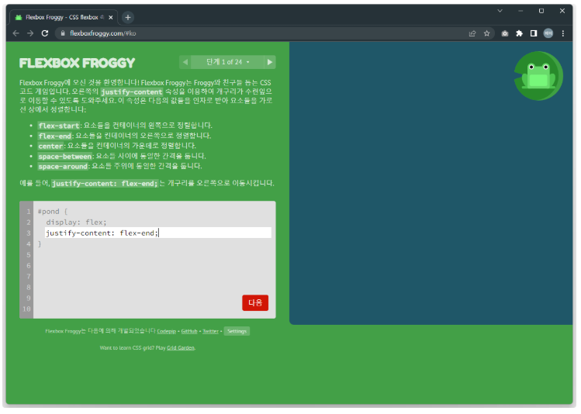Viewport: 581px width, 414px height.
Task: Share this page via address bar icon
Action: [x=472, y=33]
